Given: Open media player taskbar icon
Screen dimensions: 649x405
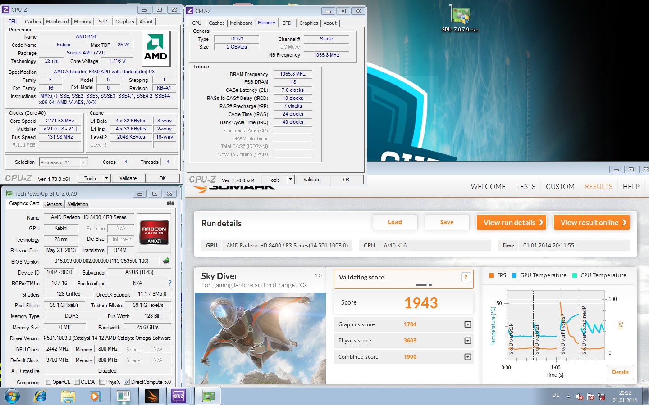Looking at the screenshot, I should coord(95,396).
